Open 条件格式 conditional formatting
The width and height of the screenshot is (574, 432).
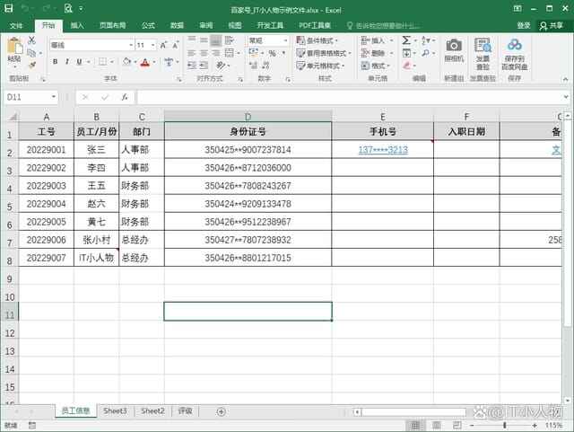[x=317, y=40]
